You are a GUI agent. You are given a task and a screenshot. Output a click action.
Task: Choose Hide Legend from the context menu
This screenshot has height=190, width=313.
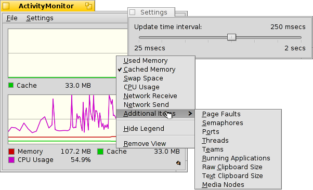pos(155,129)
